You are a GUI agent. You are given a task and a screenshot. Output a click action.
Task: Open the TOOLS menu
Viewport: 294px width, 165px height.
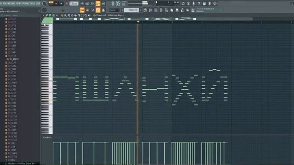coord(32,4)
